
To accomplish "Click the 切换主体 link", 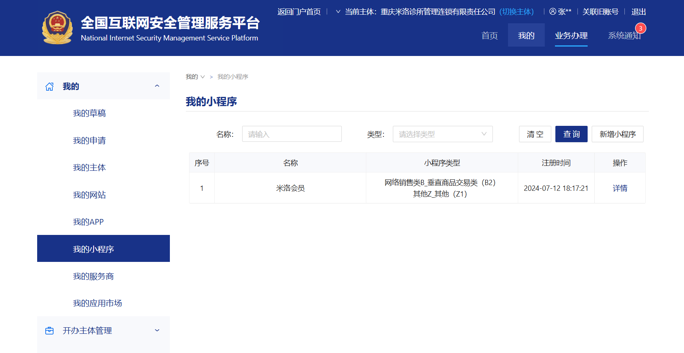I will (x=517, y=11).
